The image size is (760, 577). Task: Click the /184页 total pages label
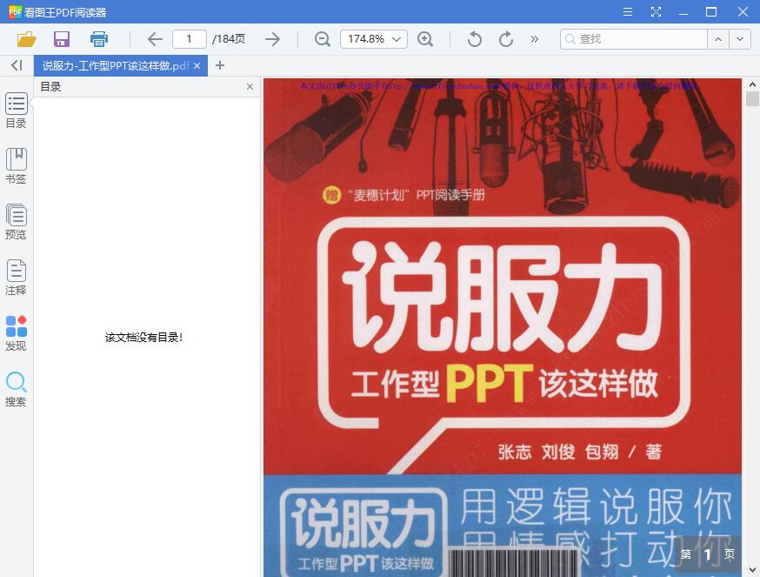(229, 39)
